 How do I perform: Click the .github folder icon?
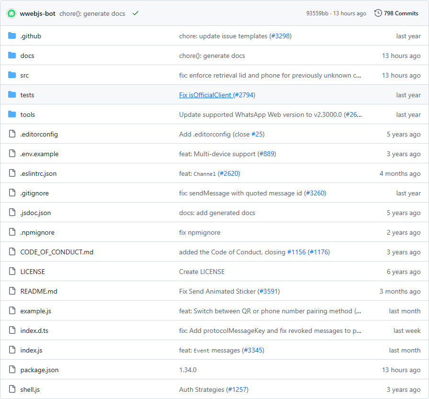click(x=12, y=36)
